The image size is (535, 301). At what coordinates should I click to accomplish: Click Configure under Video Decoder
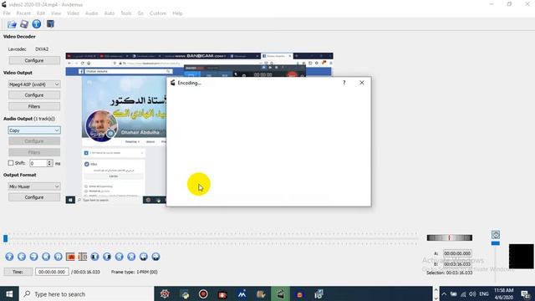[34, 60]
